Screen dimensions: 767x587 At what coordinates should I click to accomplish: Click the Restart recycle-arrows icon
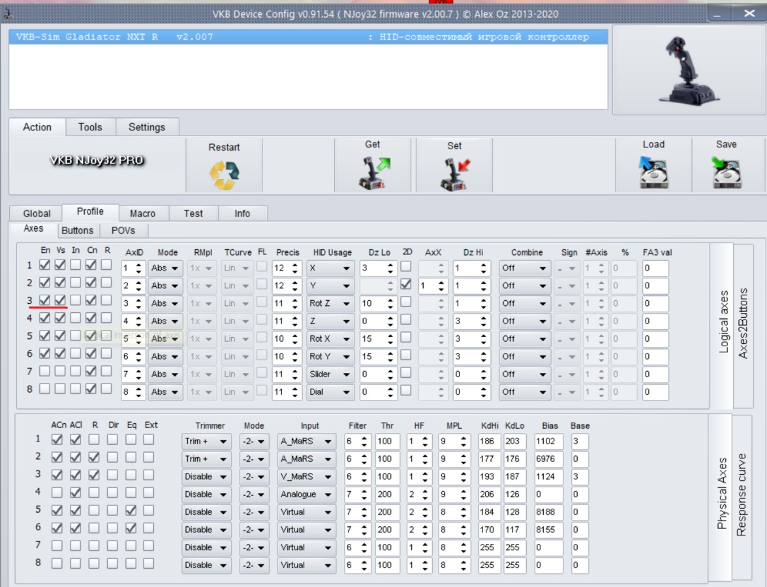tap(224, 175)
